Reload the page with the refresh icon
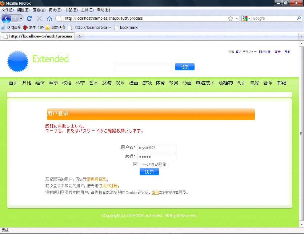 click(29, 19)
